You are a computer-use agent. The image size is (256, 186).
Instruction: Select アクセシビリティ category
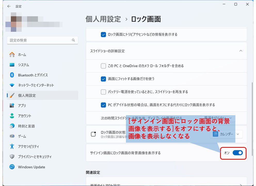(42, 146)
